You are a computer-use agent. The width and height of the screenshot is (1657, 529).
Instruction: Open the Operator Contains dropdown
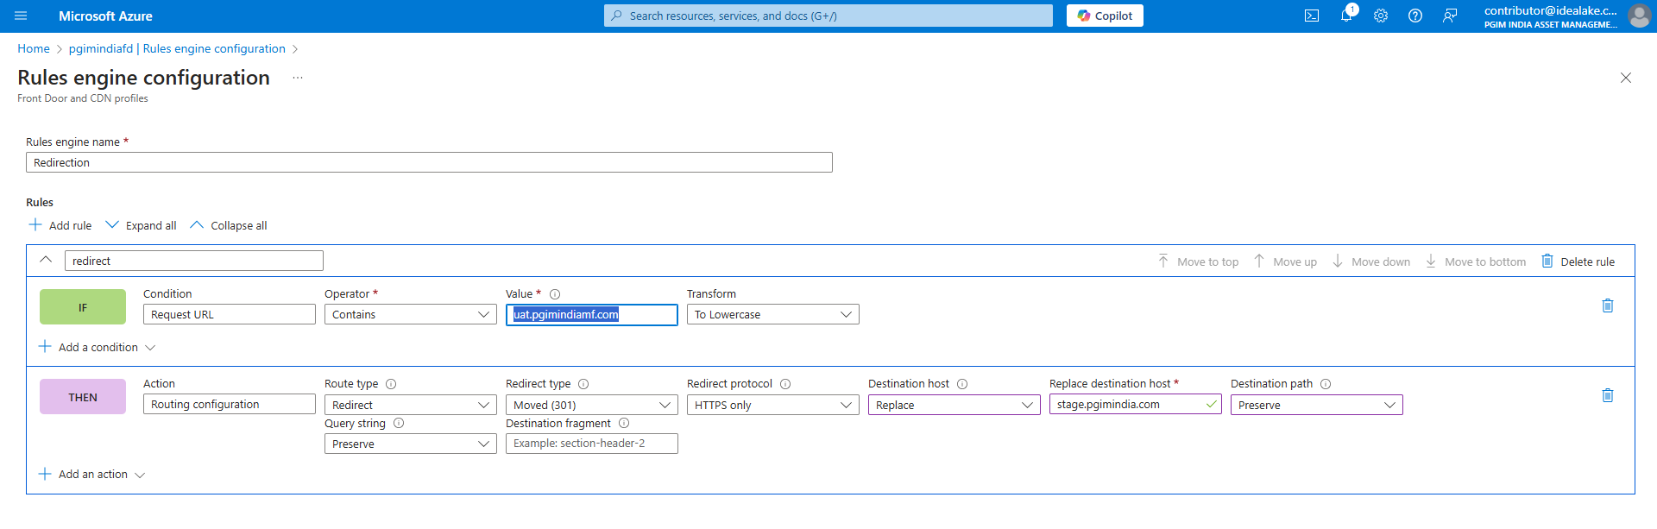[x=411, y=315]
